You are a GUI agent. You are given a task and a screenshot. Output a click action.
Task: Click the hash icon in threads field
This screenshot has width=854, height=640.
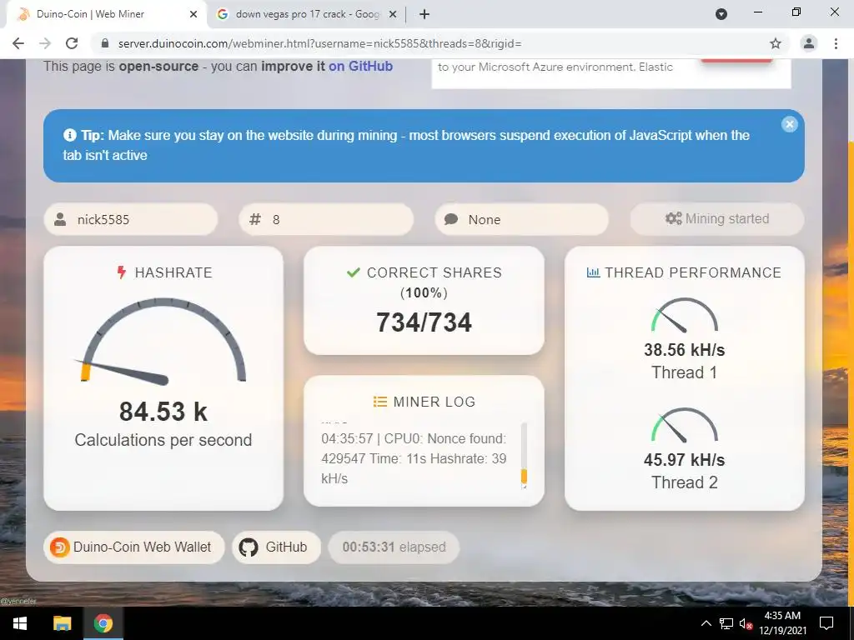pos(255,219)
